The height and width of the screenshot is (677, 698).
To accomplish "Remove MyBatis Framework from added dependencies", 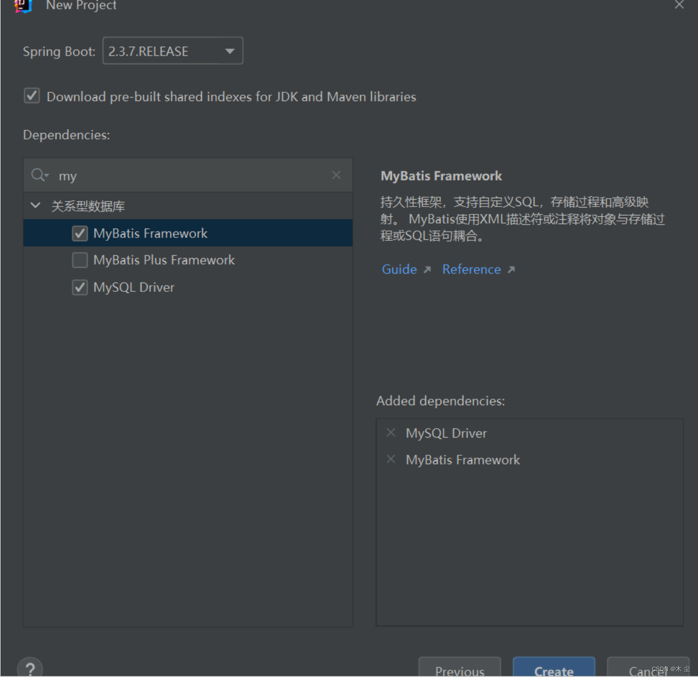I will click(391, 459).
